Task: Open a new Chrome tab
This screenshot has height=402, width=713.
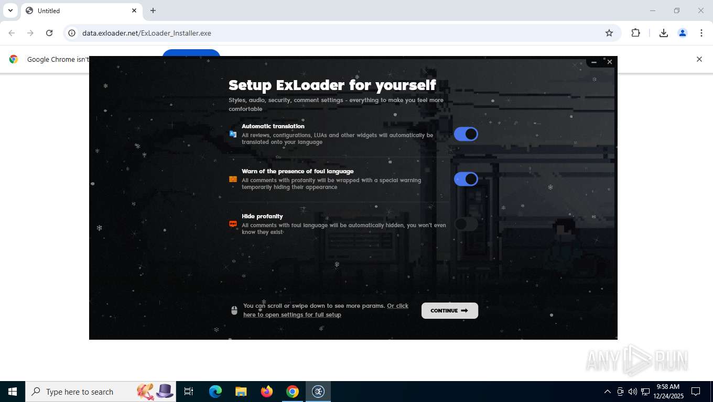Action: pos(153,10)
